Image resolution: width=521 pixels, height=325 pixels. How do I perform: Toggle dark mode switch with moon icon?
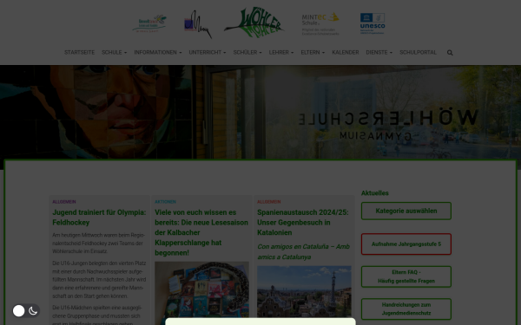point(26,311)
